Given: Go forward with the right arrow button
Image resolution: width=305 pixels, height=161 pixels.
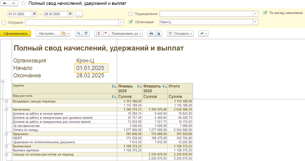Looking at the screenshot, I should pos(13,3).
